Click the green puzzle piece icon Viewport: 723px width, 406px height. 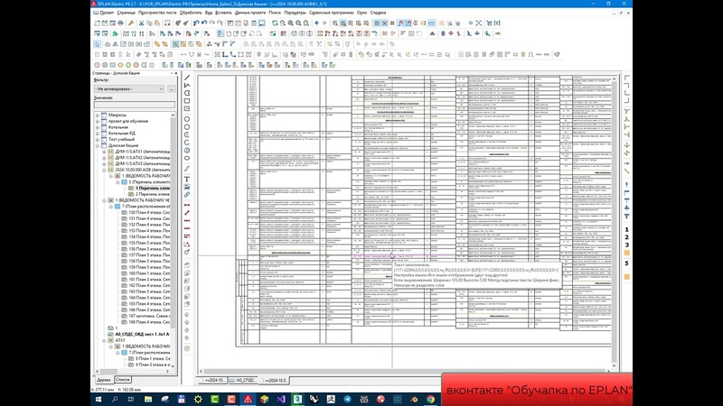115,33
